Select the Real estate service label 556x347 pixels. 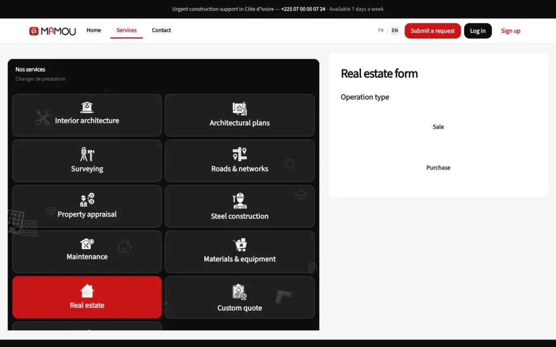pyautogui.click(x=87, y=305)
